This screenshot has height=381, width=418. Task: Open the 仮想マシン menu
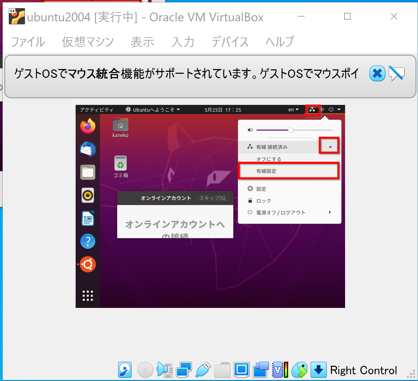click(88, 42)
